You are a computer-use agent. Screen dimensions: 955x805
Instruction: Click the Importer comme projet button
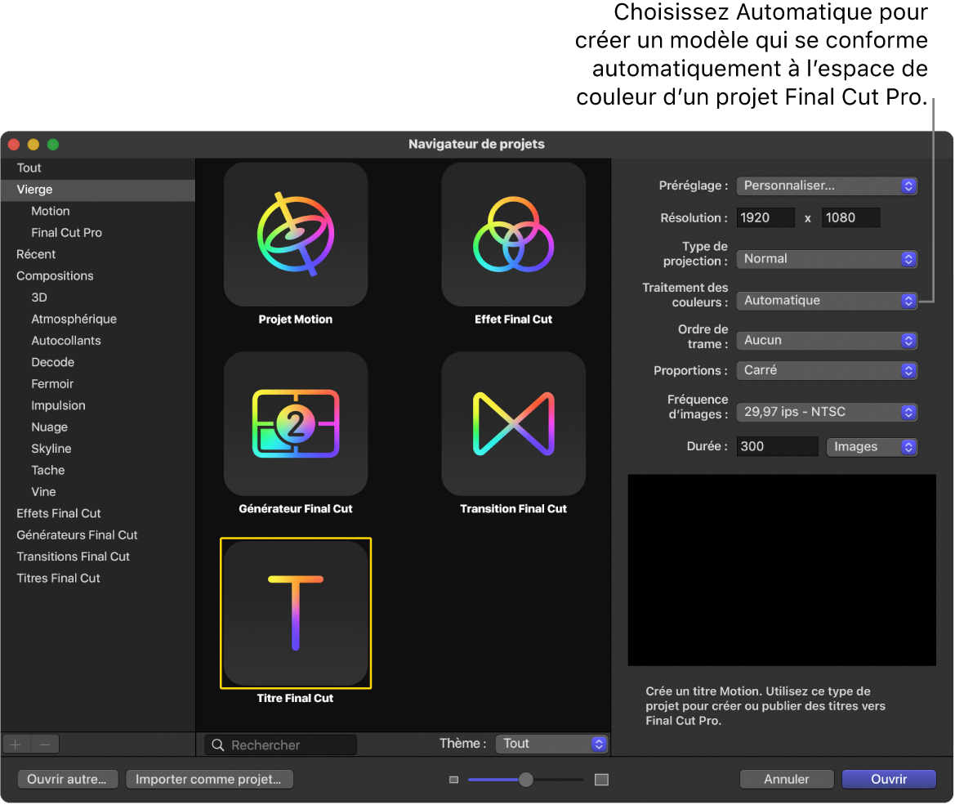[x=209, y=779]
